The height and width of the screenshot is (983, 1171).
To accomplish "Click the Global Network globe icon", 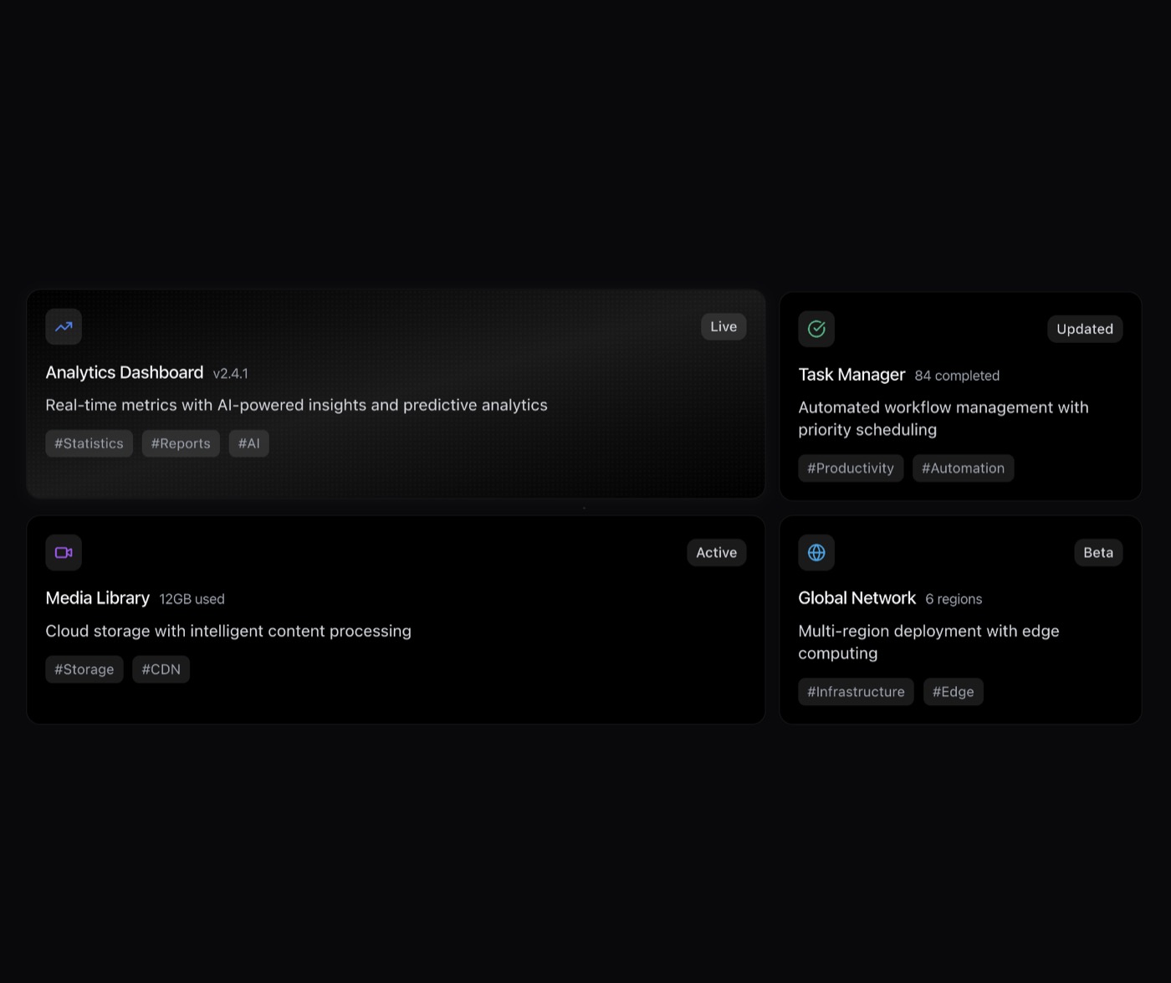I will [x=816, y=552].
